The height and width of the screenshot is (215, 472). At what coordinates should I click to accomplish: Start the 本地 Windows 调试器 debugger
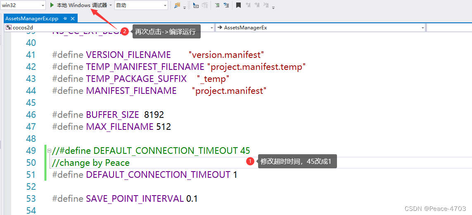pyautogui.click(x=78, y=5)
